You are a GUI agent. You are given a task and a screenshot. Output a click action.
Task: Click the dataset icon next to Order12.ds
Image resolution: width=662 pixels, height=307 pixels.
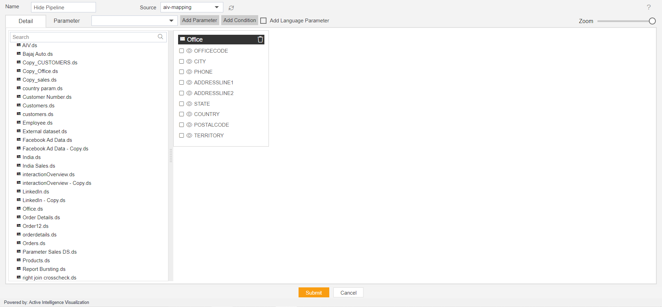coord(19,226)
